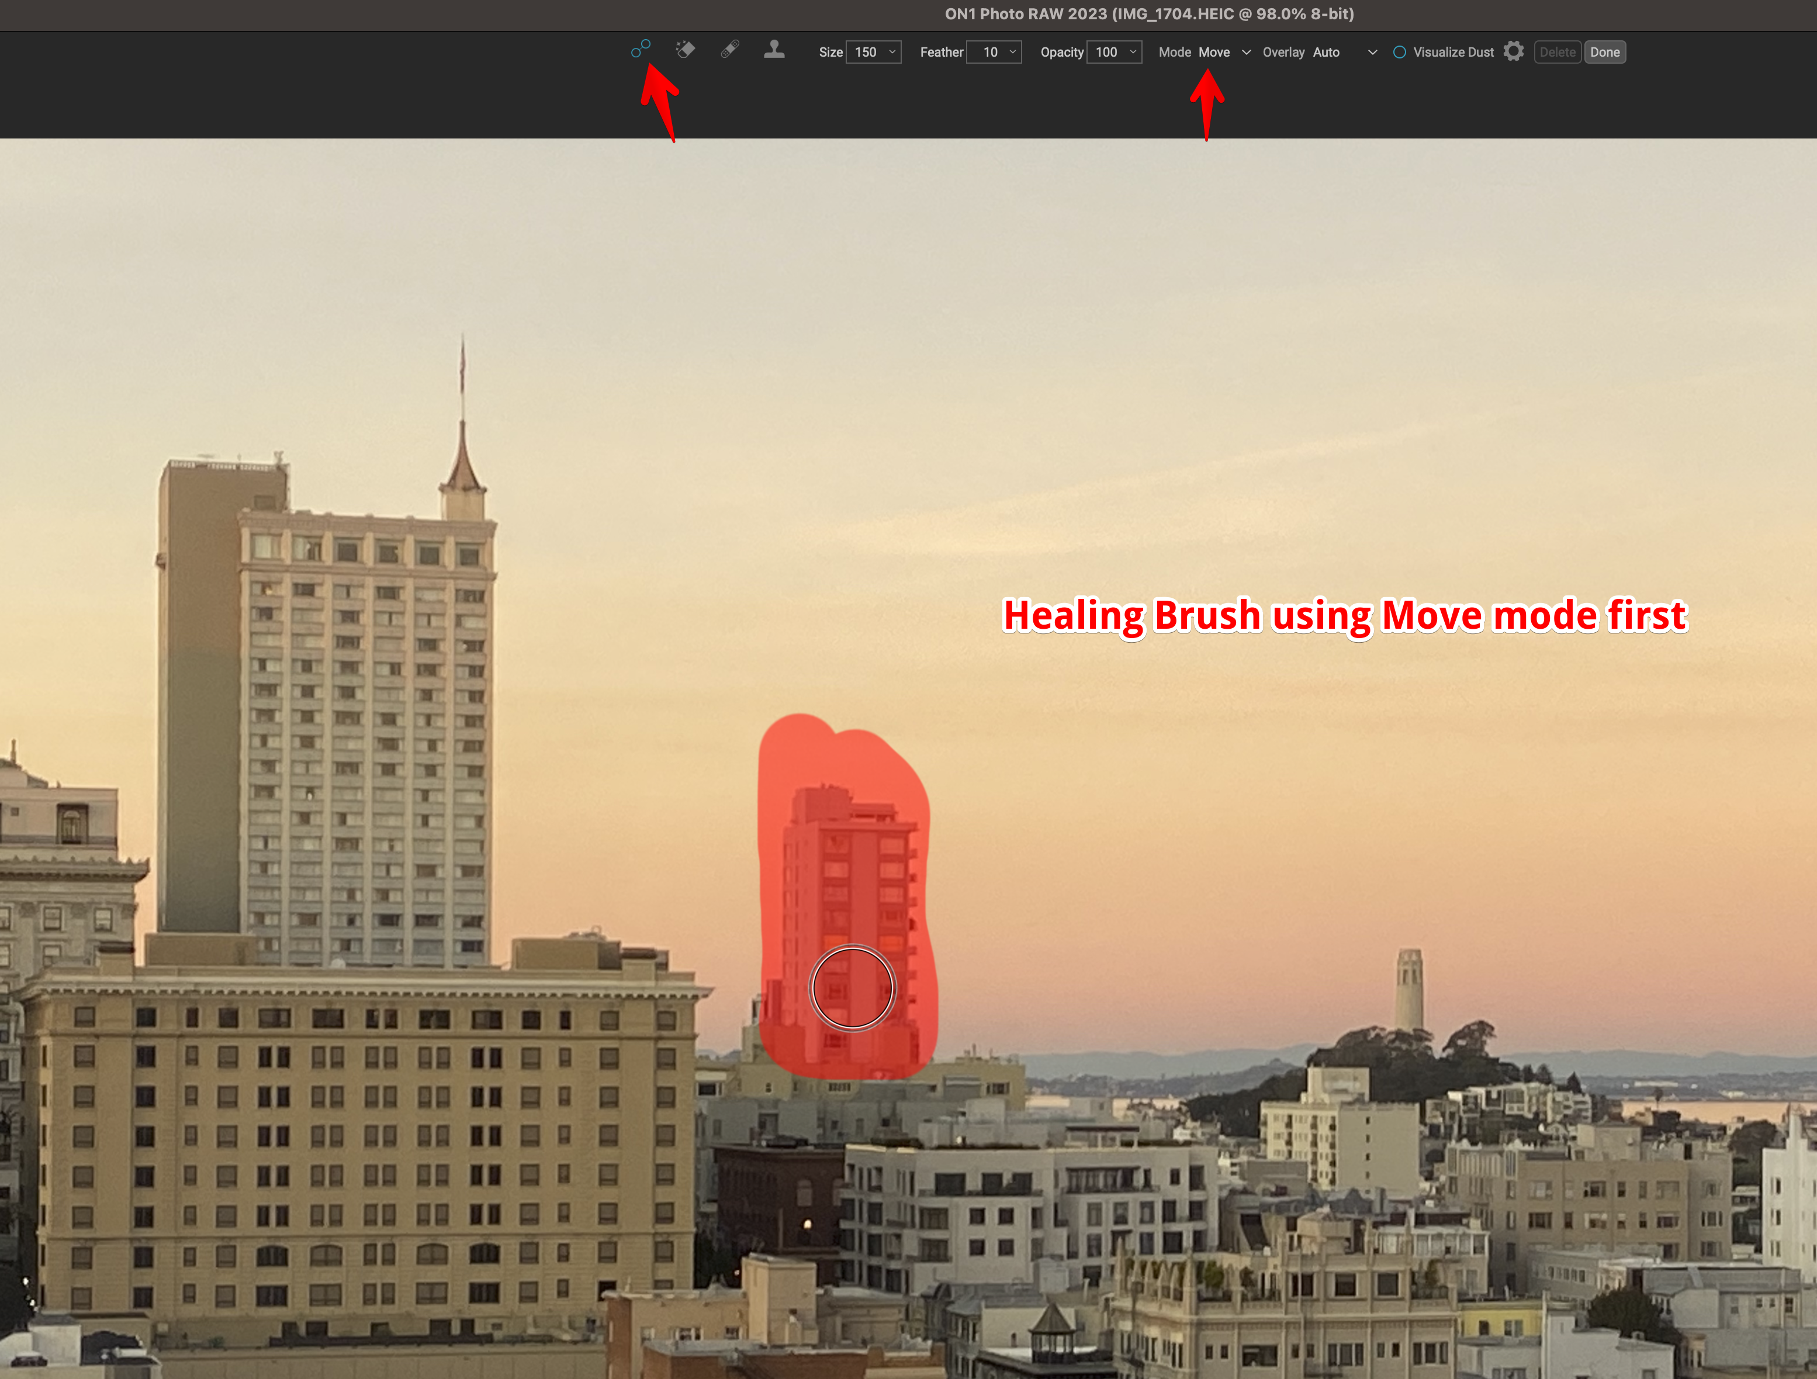Select the Clone Stamp tool icon
Image resolution: width=1817 pixels, height=1379 pixels.
click(774, 50)
